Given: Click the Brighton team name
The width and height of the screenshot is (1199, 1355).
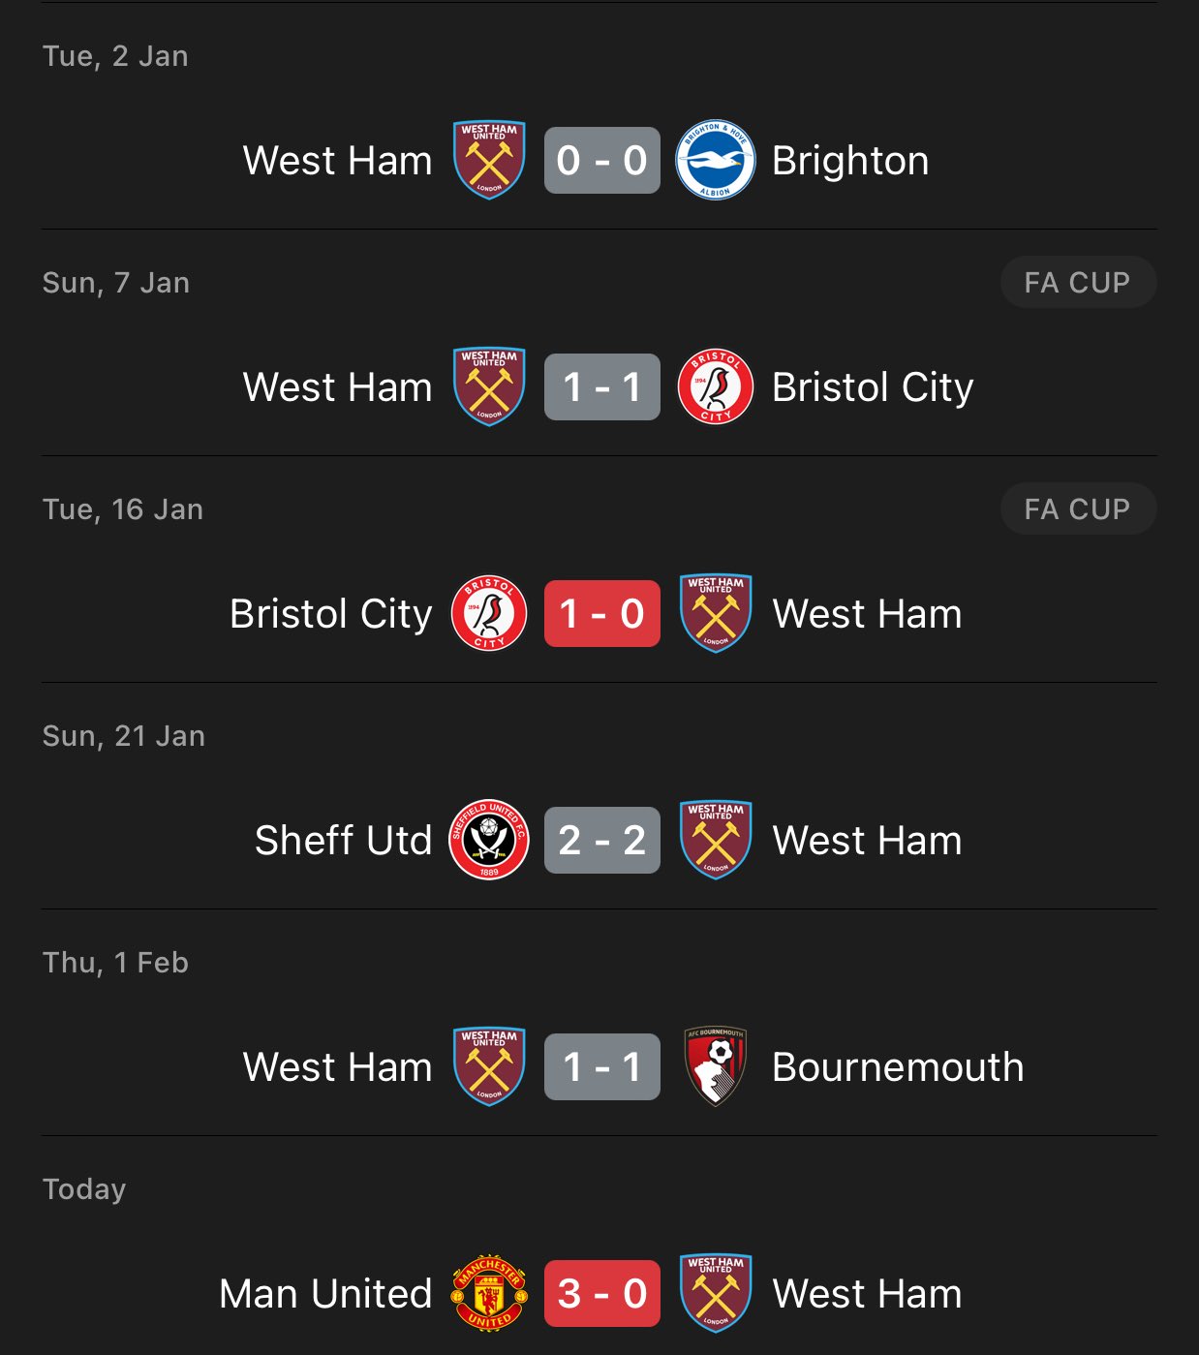Looking at the screenshot, I should [850, 161].
